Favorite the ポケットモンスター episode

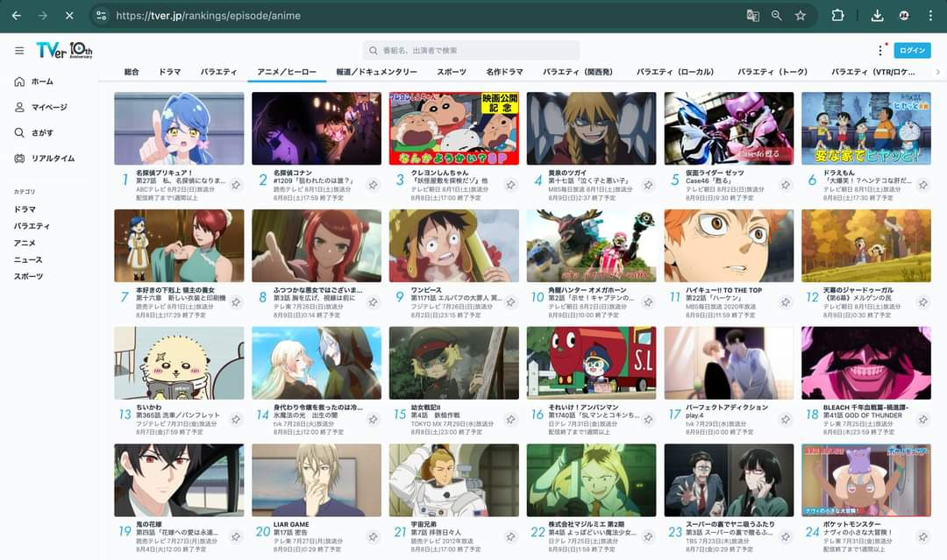point(923,535)
